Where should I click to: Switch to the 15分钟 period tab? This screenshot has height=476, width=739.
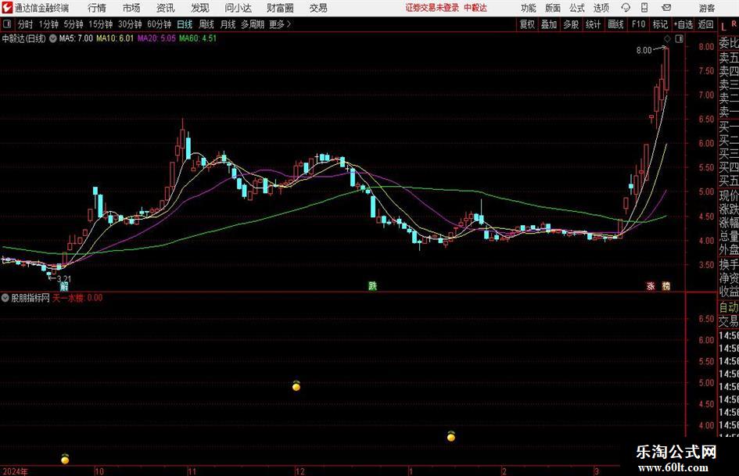pyautogui.click(x=100, y=24)
